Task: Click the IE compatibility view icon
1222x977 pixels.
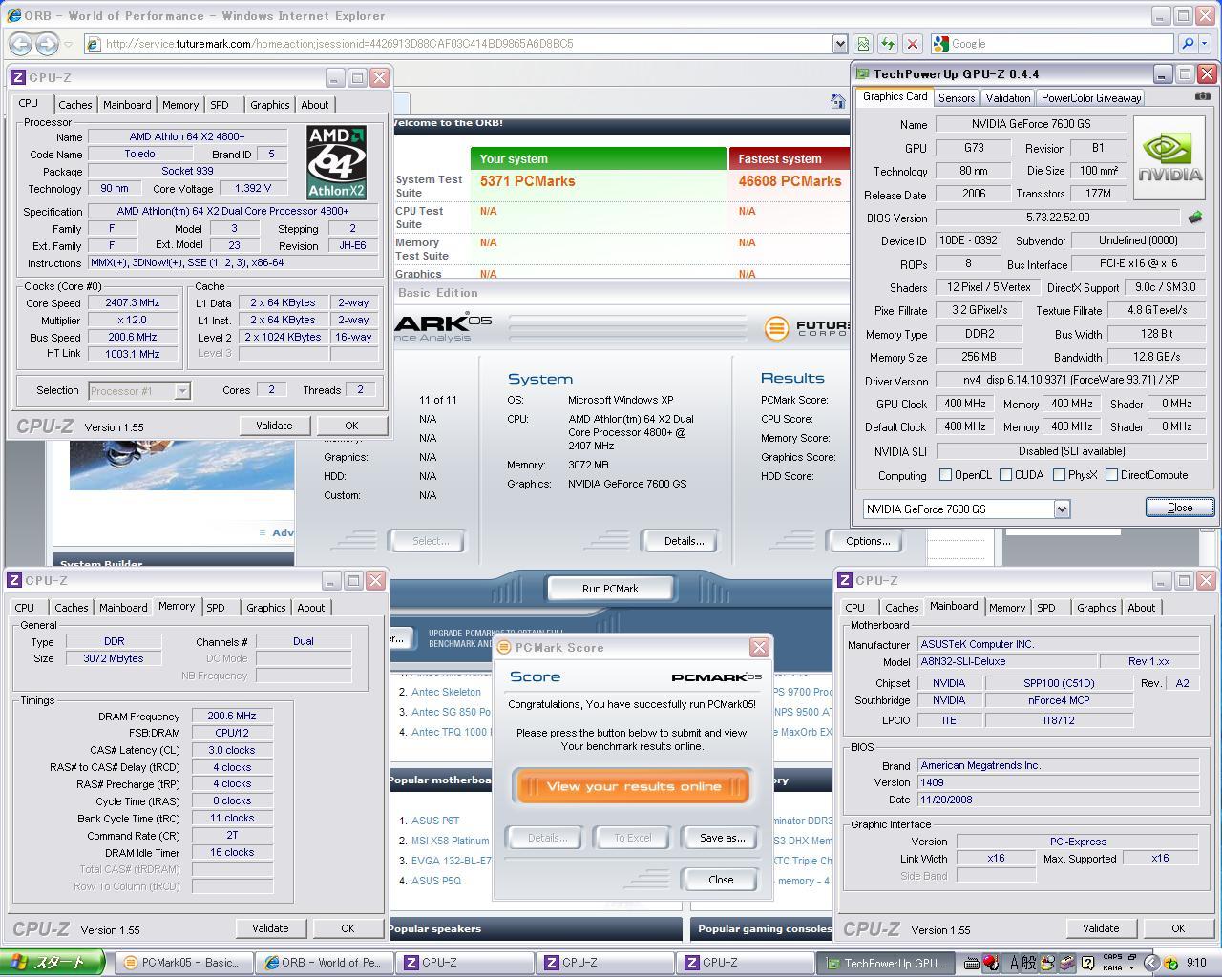Action: [863, 44]
